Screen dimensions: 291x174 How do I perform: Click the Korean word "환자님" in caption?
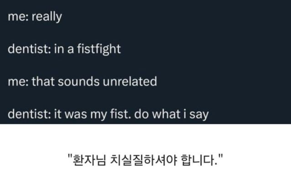point(89,160)
